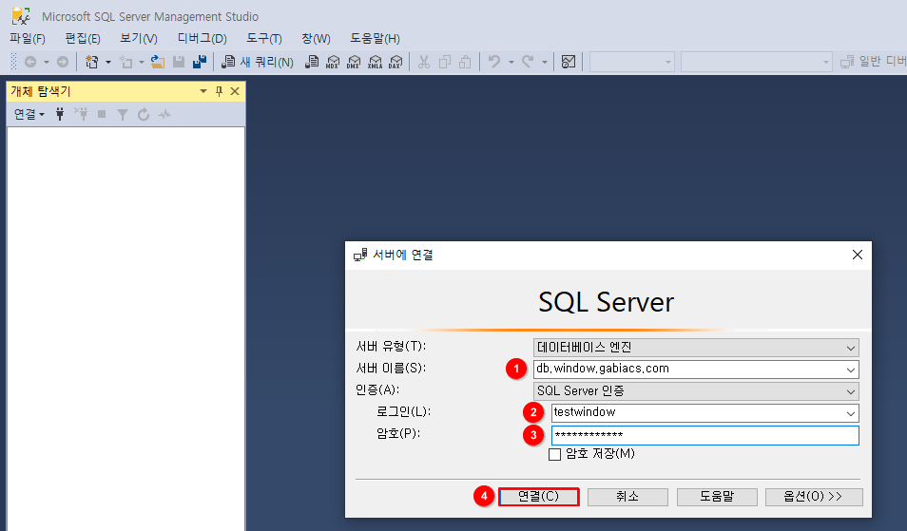Open the 인증 SQL Server 인증 dropdown
Viewport: 907px width, 531px height.
coord(696,391)
